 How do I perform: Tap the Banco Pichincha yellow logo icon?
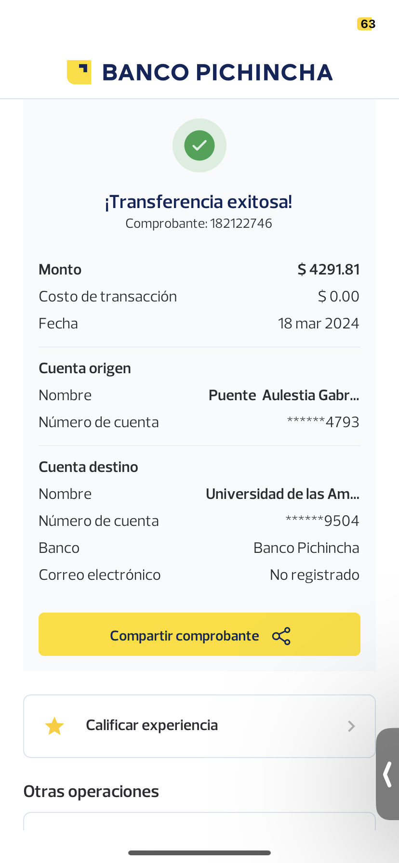coord(79,72)
